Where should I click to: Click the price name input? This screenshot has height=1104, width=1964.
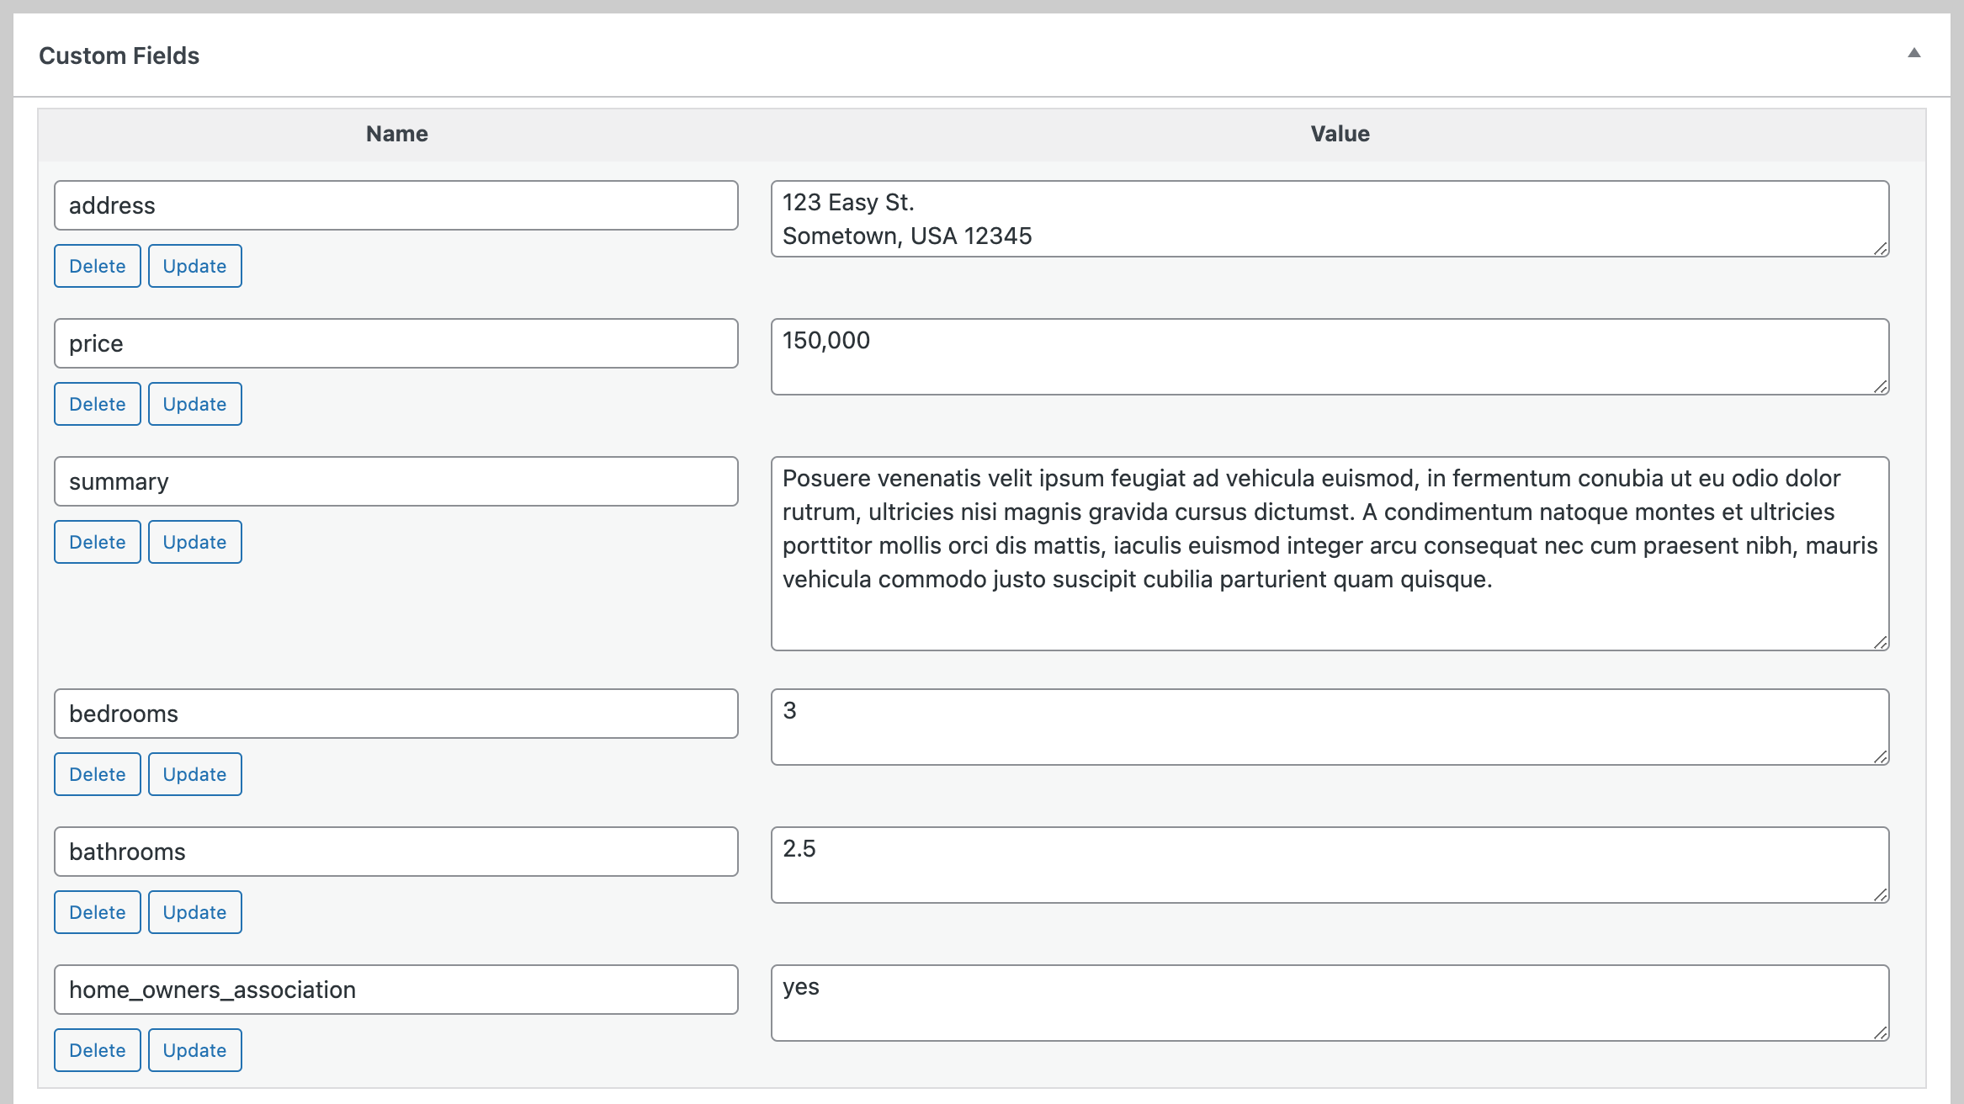(x=395, y=343)
